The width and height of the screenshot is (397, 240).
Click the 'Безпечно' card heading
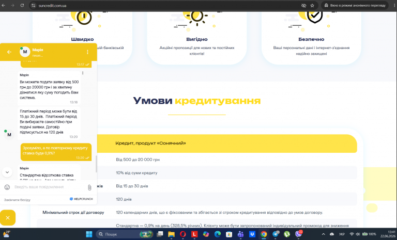pos(311,39)
